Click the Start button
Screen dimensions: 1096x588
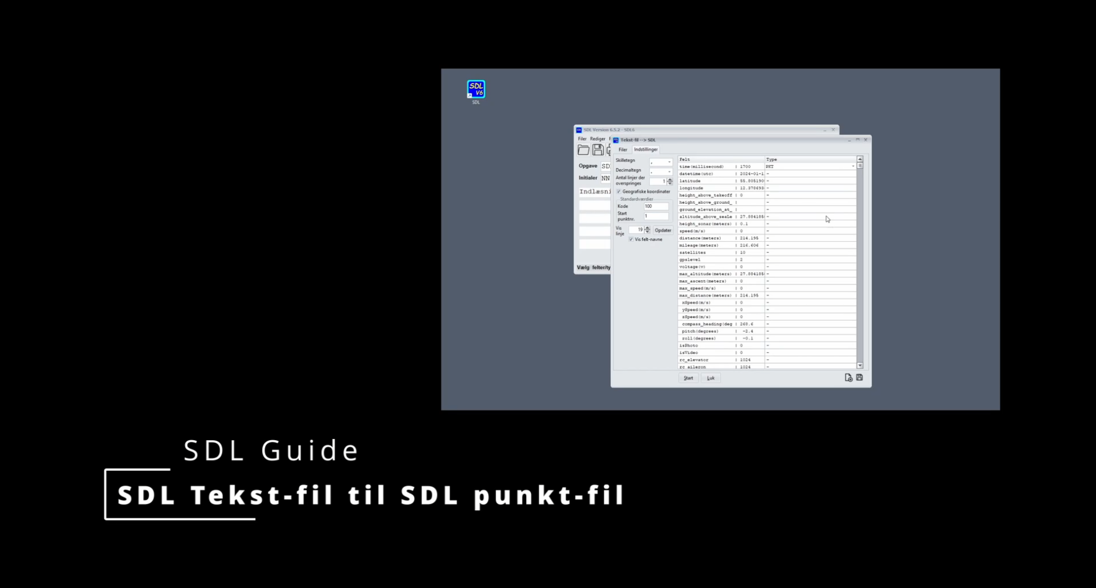coord(688,378)
